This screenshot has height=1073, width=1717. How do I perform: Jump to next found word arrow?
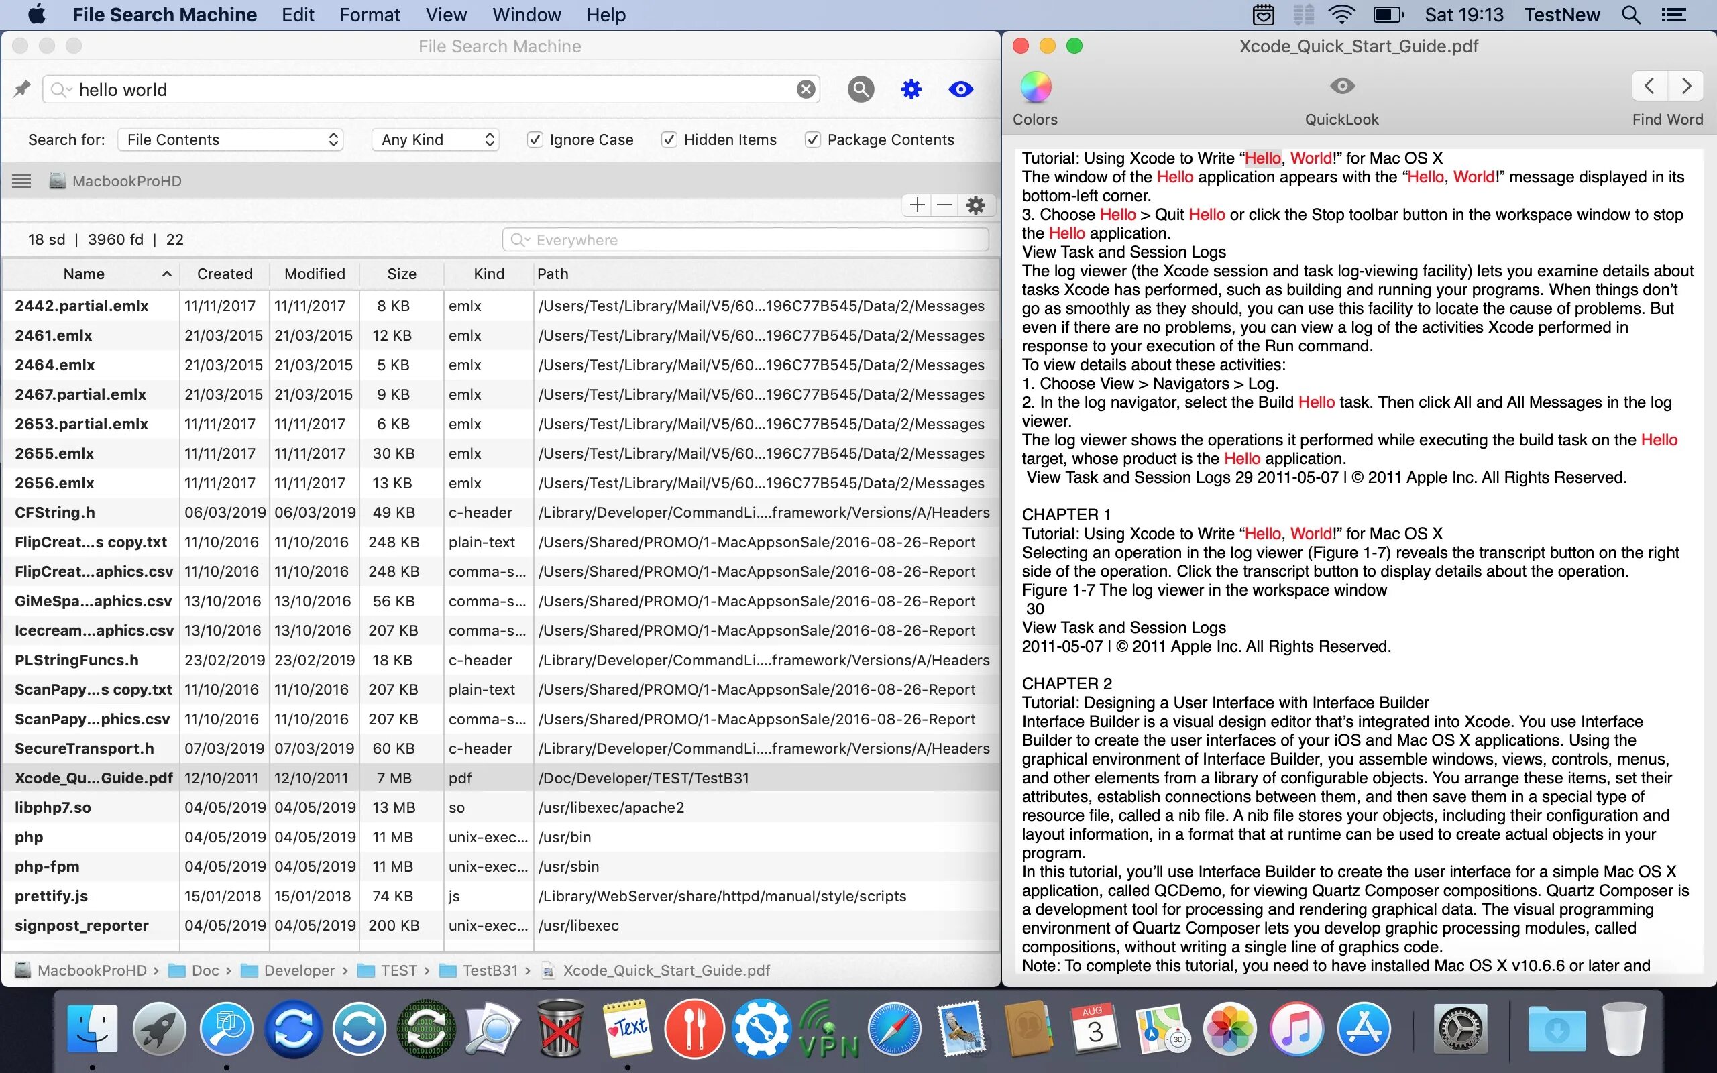[1685, 87]
